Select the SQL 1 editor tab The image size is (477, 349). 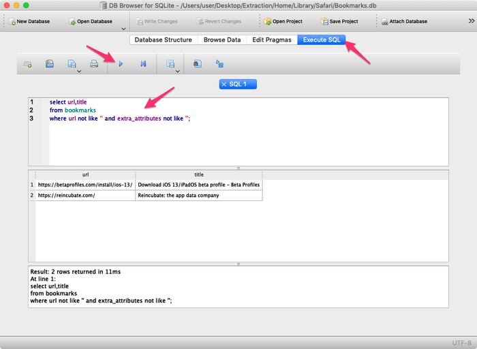[238, 85]
